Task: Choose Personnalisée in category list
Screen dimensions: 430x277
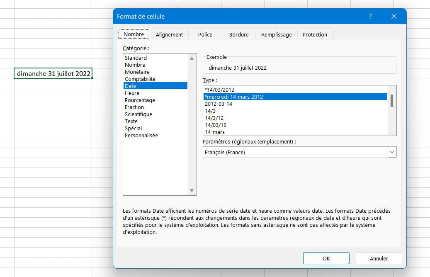Action: pyautogui.click(x=141, y=136)
